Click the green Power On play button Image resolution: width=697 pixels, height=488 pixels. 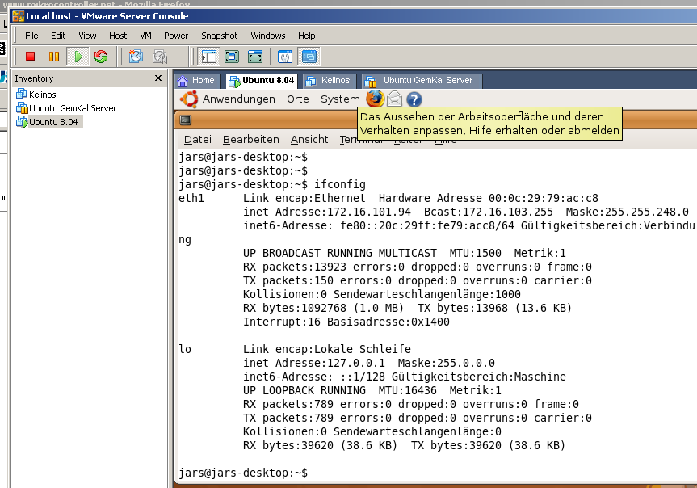[x=78, y=57]
